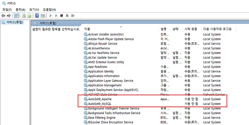Click the Pause service toolbar icon

coord(67,16)
